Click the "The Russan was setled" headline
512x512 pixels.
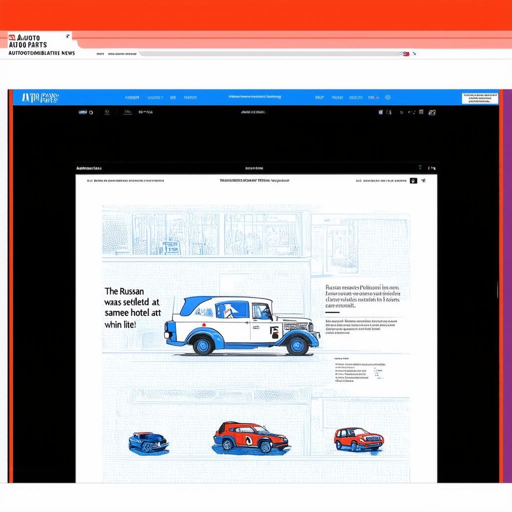[x=132, y=307]
